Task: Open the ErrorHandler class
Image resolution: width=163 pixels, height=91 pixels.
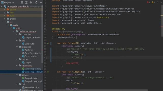Action: click(31, 56)
